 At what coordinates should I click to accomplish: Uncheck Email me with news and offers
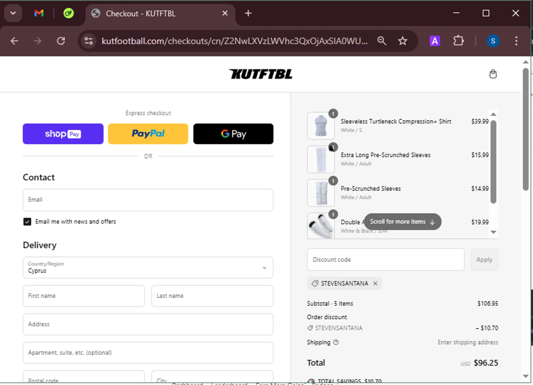27,222
